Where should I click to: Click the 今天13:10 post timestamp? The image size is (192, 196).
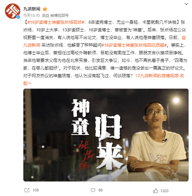[31, 16]
